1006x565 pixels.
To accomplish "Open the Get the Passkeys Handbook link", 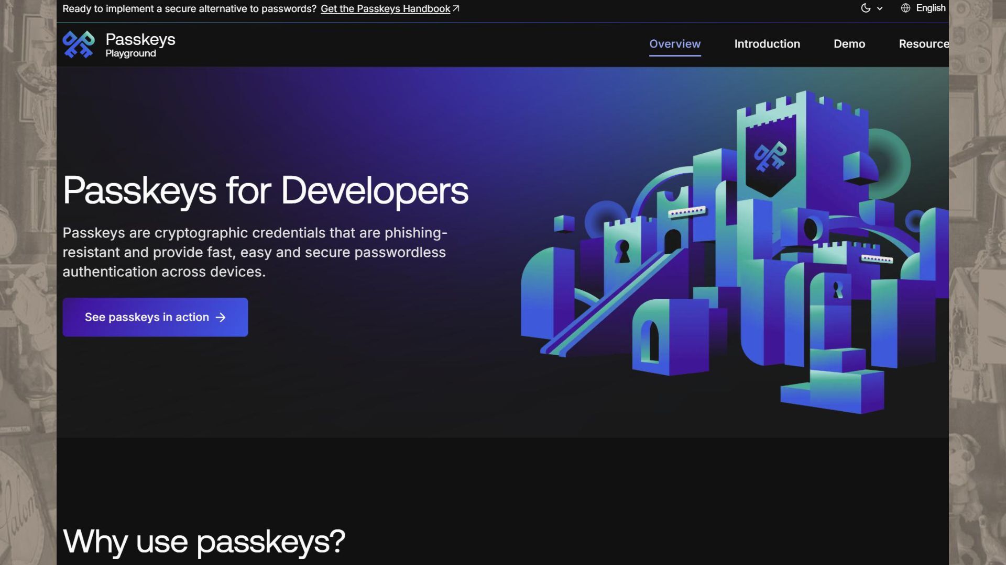I will pyautogui.click(x=385, y=9).
